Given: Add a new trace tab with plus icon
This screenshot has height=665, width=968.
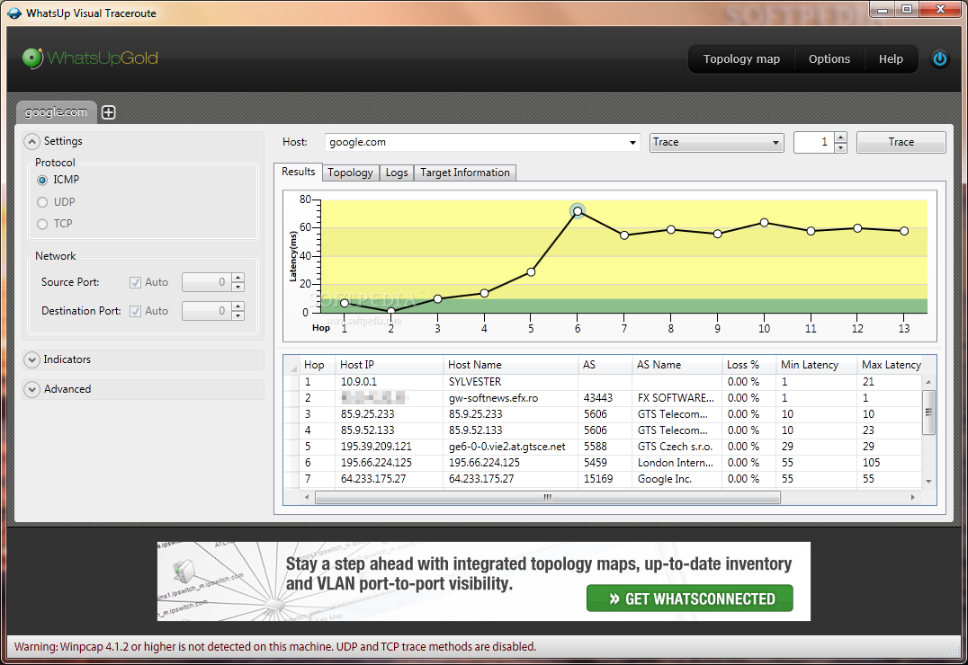Looking at the screenshot, I should pos(109,112).
